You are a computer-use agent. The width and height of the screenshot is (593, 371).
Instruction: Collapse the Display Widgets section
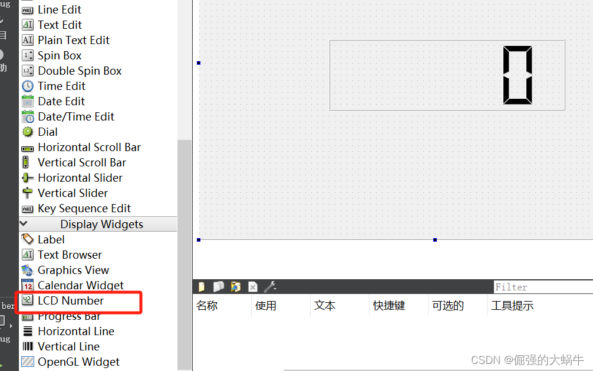pos(23,224)
